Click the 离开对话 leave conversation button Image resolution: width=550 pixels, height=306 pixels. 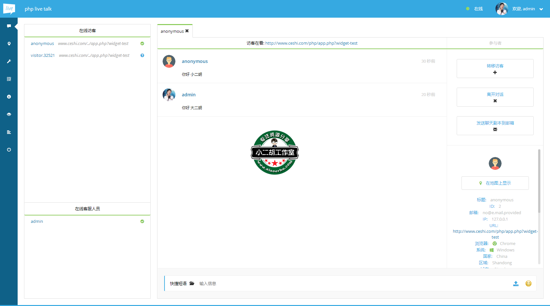[495, 97]
